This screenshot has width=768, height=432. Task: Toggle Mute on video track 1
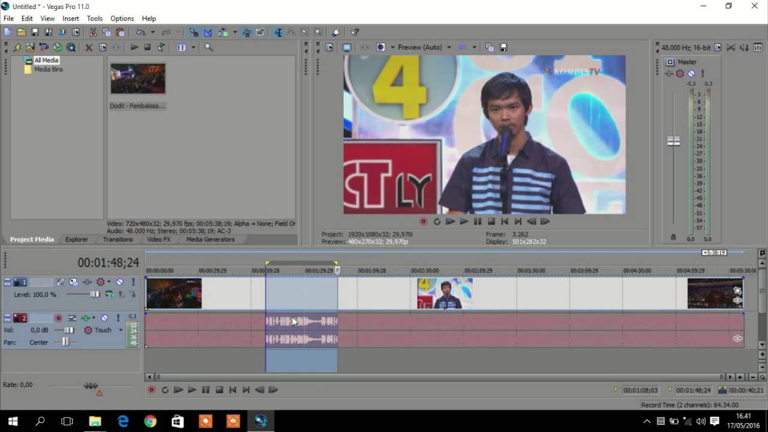[119, 282]
